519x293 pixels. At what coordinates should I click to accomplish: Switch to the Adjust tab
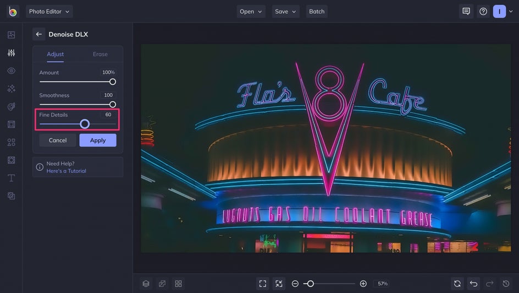tap(56, 54)
